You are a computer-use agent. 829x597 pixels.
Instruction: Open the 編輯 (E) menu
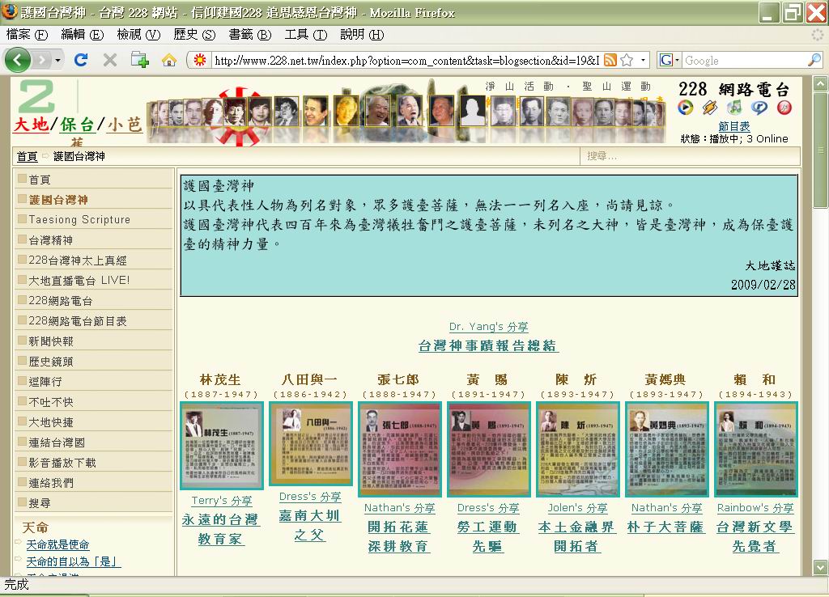click(x=82, y=35)
